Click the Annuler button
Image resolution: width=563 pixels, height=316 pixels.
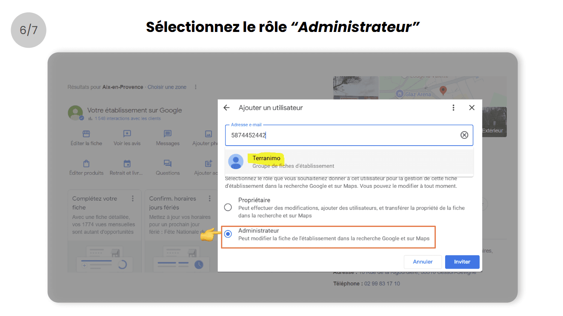423,262
